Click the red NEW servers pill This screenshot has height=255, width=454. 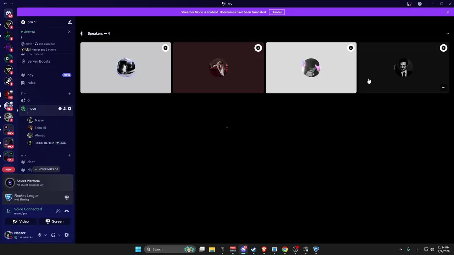click(9, 169)
